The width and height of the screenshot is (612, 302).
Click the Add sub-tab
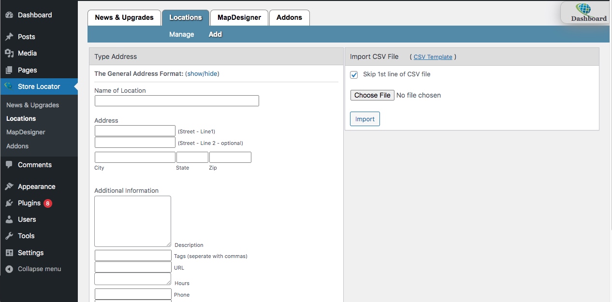pos(215,34)
